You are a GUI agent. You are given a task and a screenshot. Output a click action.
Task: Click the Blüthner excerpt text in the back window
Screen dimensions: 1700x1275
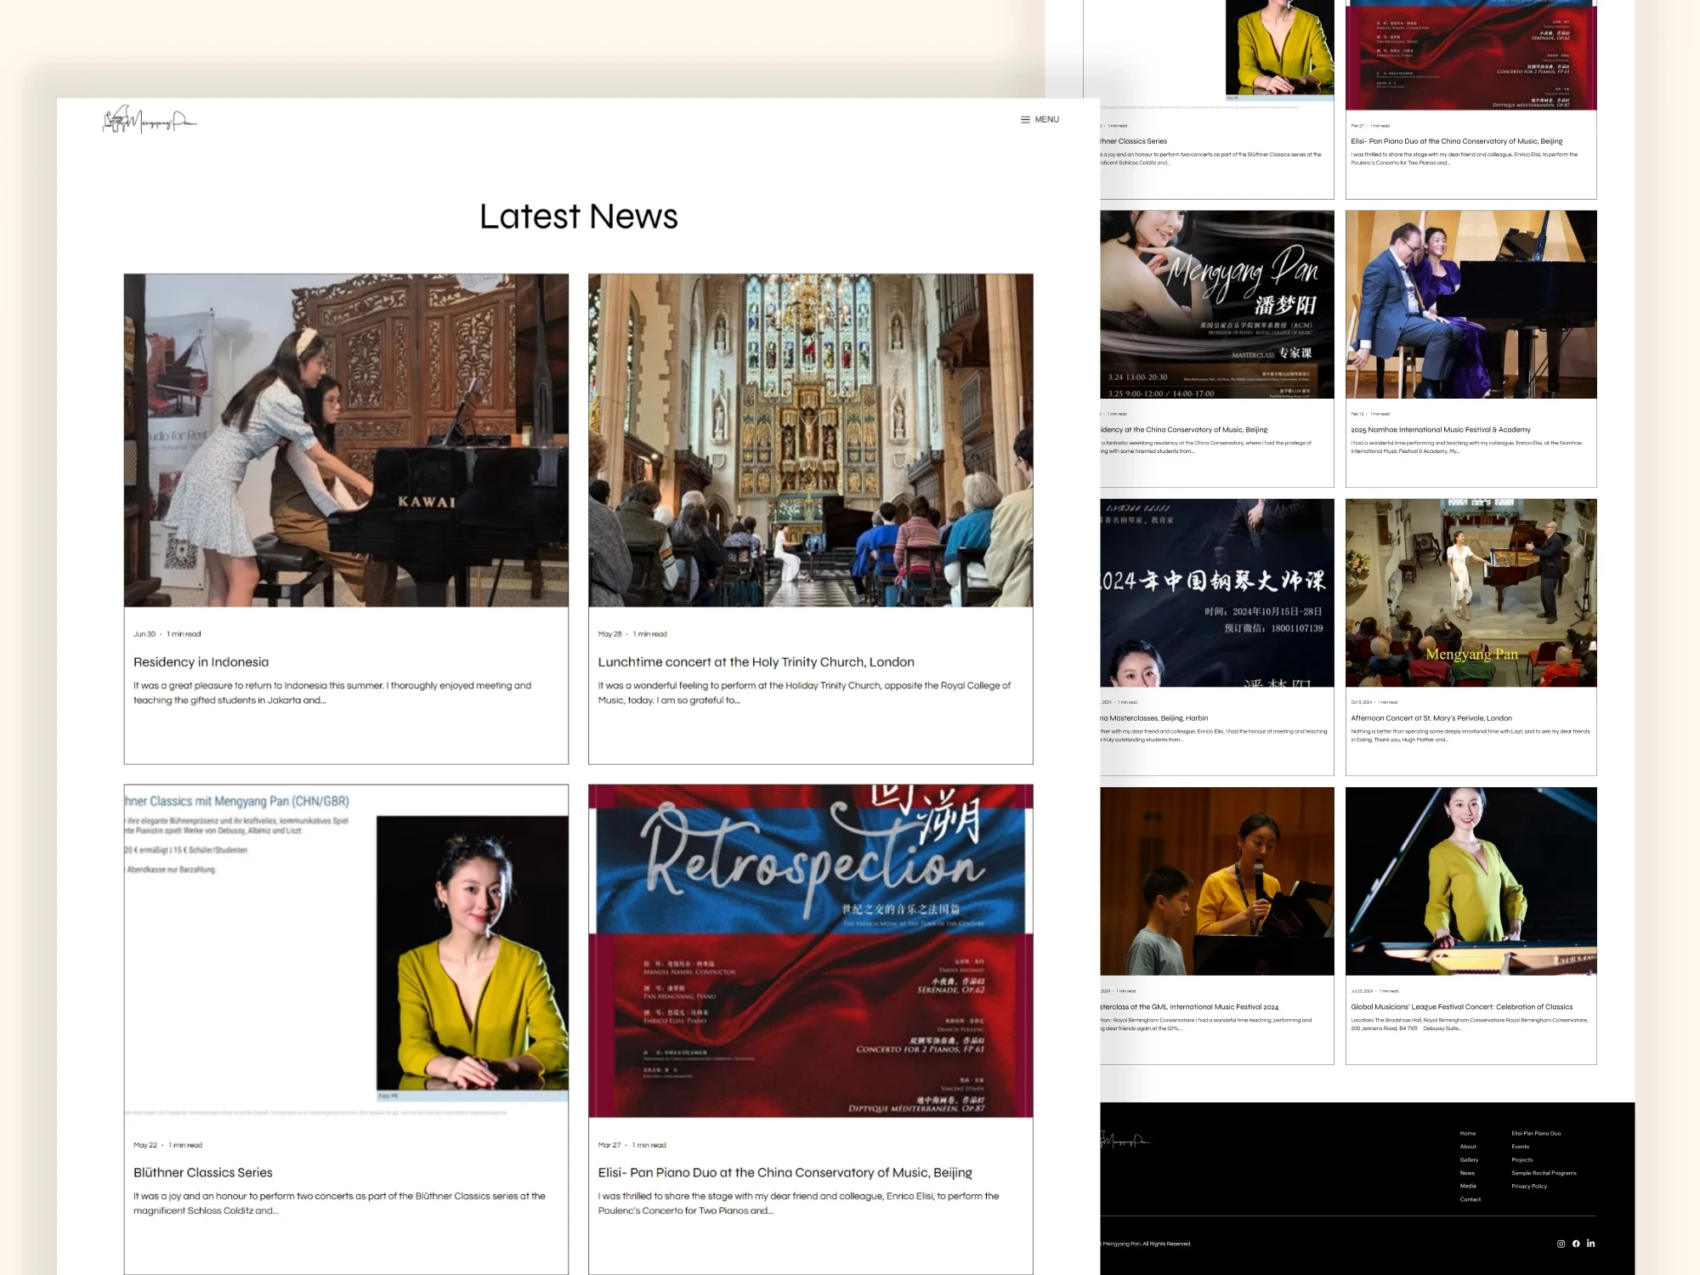pyautogui.click(x=1211, y=158)
